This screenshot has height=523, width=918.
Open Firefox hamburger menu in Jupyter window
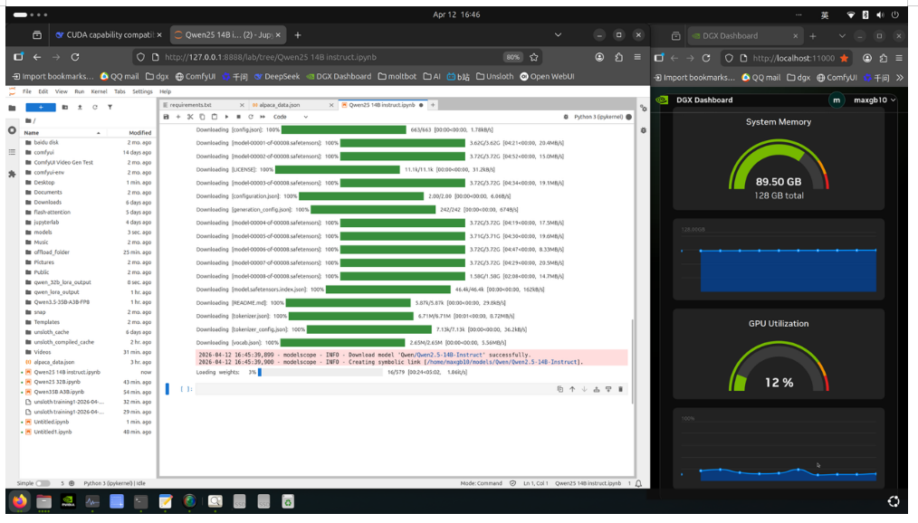coord(637,57)
